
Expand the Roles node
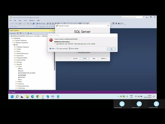(16, 82)
